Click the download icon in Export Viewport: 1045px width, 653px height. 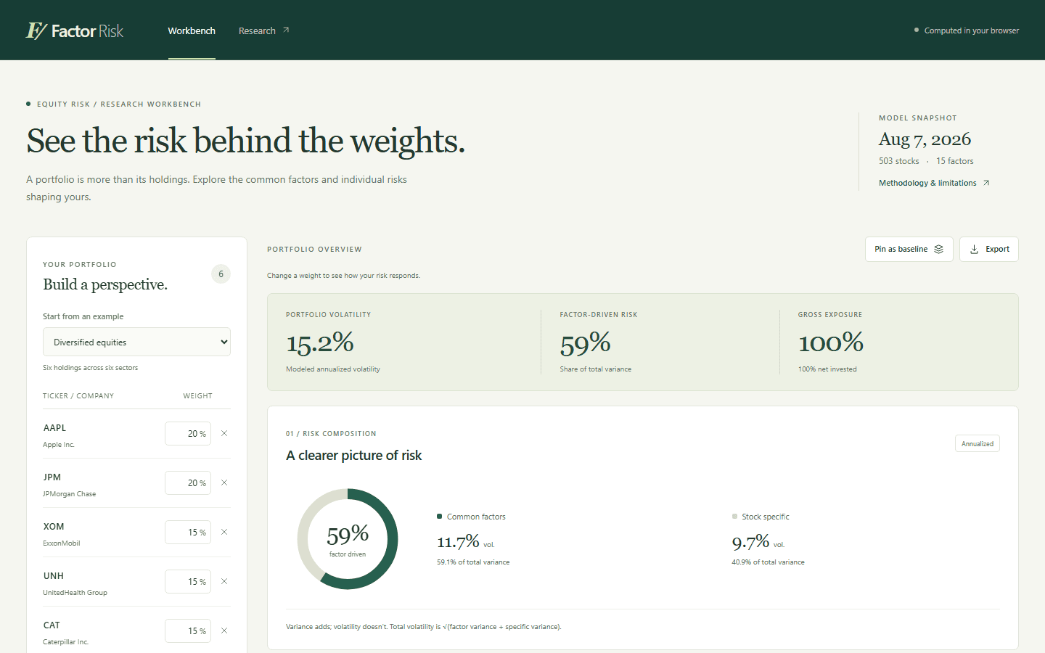[x=975, y=249]
